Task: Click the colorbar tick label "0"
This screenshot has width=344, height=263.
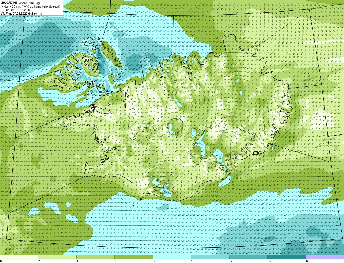Action: tap(1, 261)
